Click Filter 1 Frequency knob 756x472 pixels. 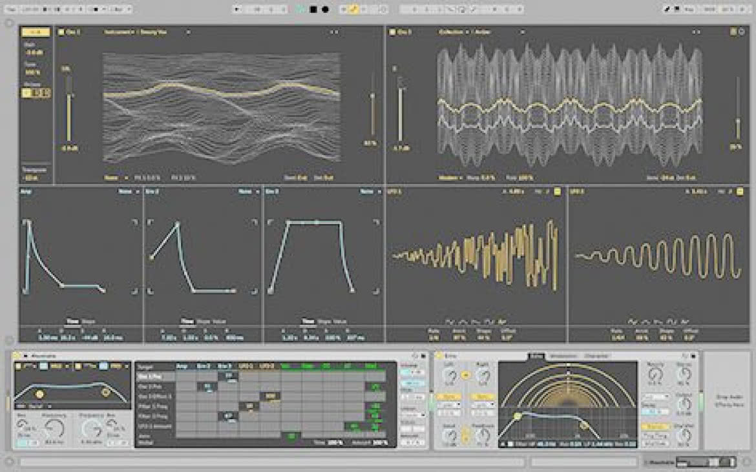[x=54, y=429]
